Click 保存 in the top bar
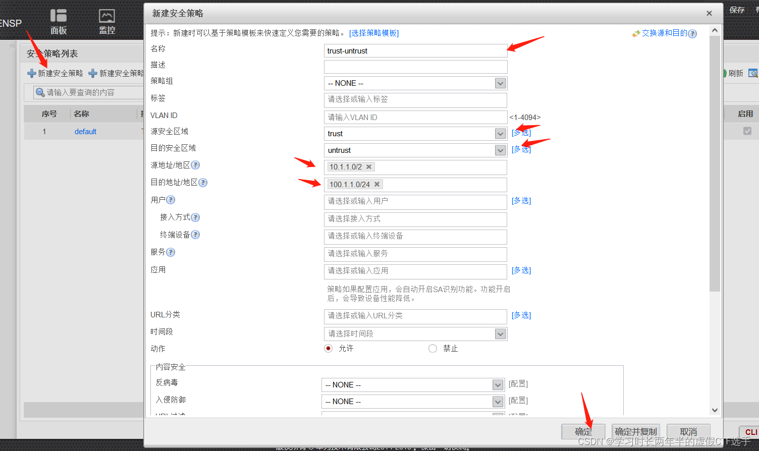Image resolution: width=759 pixels, height=451 pixels. point(737,10)
